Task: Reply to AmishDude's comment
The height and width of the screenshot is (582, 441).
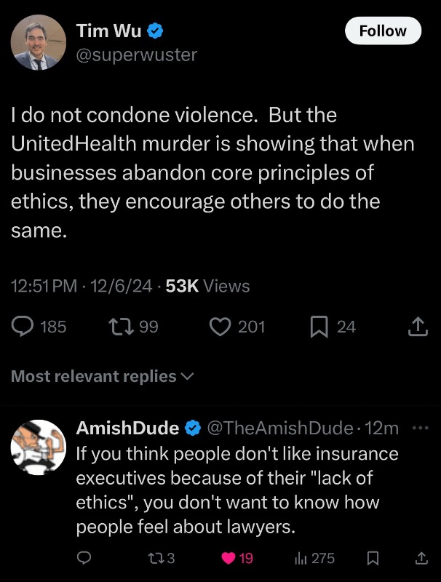Action: click(x=84, y=558)
